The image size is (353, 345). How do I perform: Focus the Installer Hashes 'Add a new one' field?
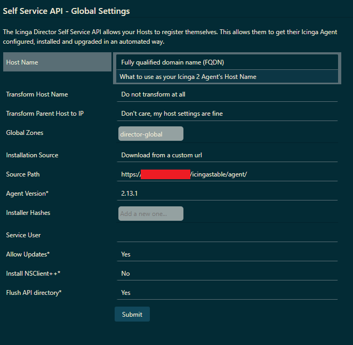point(150,213)
